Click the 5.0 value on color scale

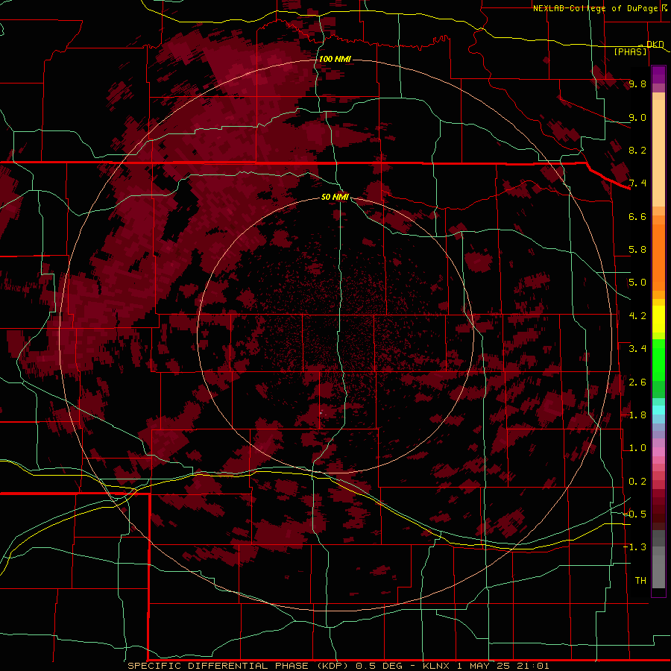coord(637,283)
